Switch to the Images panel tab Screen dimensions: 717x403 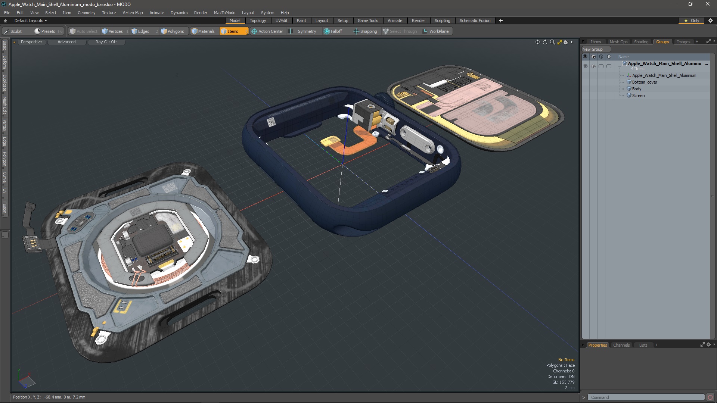[x=683, y=42]
